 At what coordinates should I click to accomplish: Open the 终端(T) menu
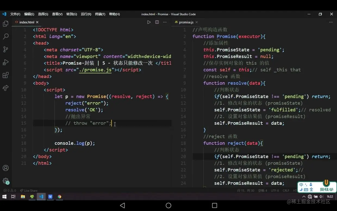click(100, 14)
